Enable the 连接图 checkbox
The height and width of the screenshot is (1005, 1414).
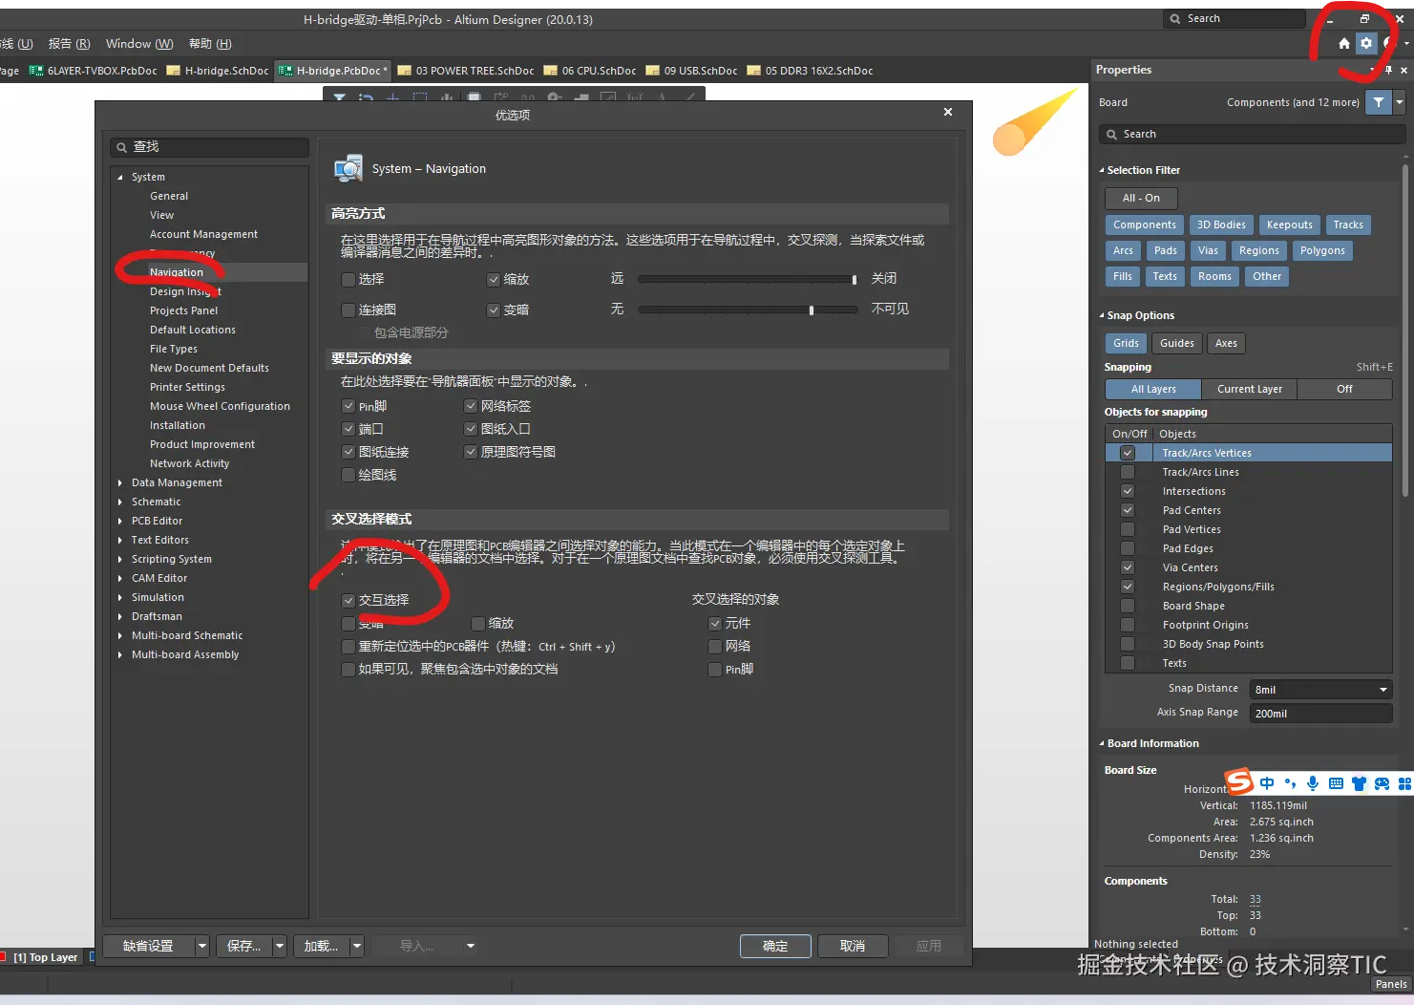tap(348, 310)
